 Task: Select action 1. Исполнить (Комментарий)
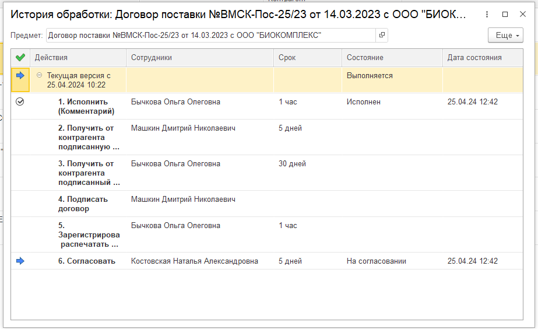(86, 107)
